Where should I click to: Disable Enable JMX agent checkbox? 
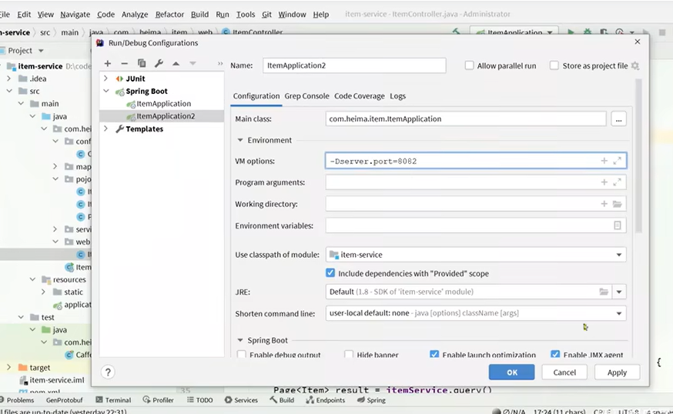pyautogui.click(x=555, y=355)
